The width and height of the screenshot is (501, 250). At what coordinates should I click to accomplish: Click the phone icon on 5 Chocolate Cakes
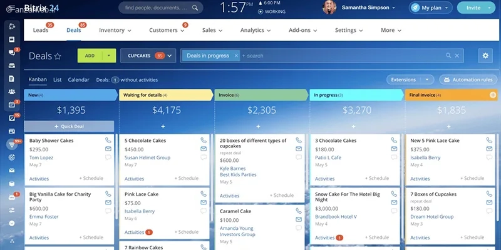(204, 140)
